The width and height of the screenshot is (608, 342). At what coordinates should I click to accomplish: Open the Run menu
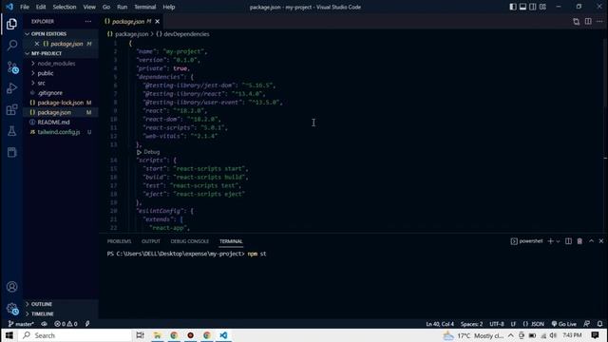[123, 7]
